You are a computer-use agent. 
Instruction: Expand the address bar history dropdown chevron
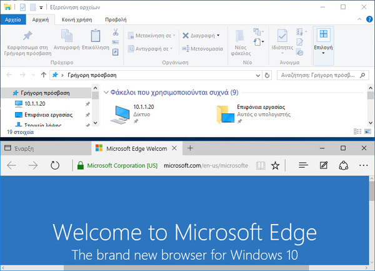click(x=257, y=75)
